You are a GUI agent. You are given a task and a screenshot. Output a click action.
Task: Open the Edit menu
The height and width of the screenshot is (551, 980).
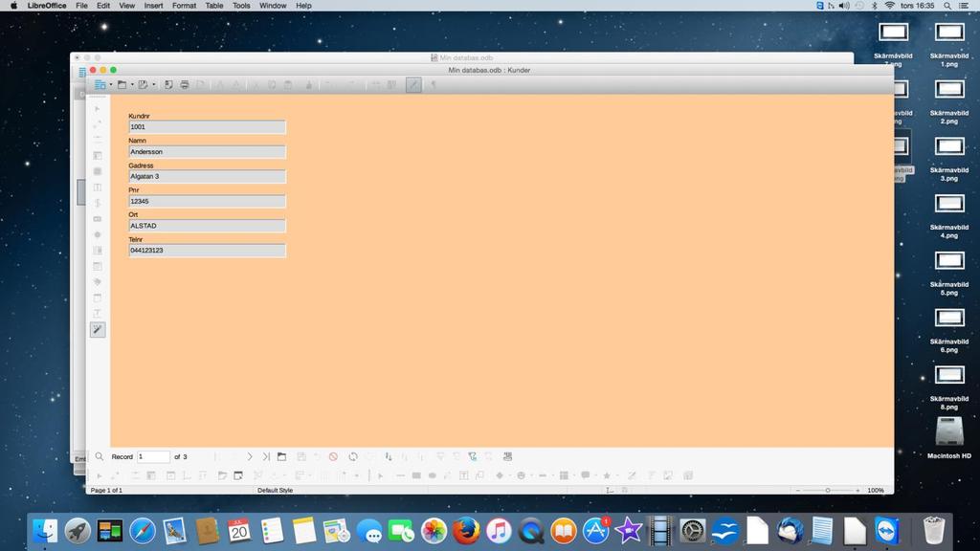(103, 6)
